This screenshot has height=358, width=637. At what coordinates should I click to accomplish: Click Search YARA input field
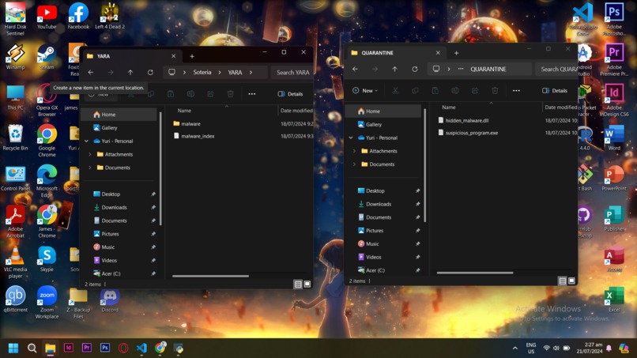[293, 73]
